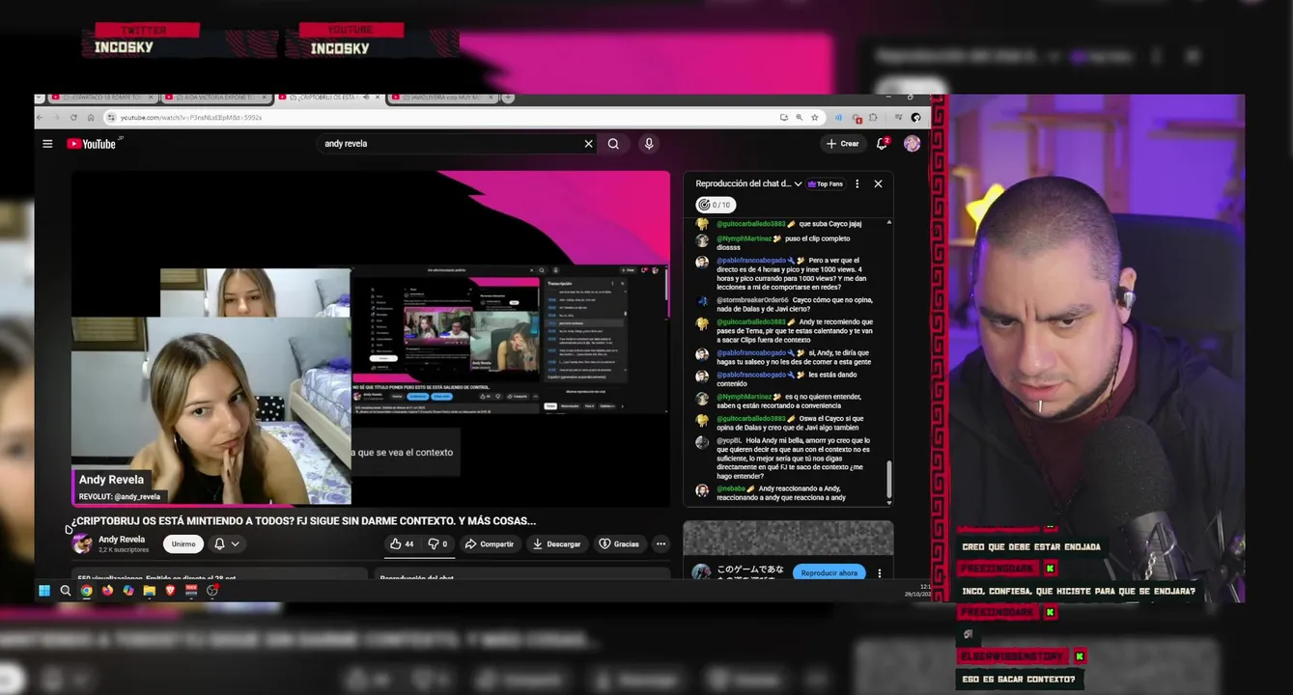Open File Explorer from the taskbar
The image size is (1293, 695).
pos(150,591)
